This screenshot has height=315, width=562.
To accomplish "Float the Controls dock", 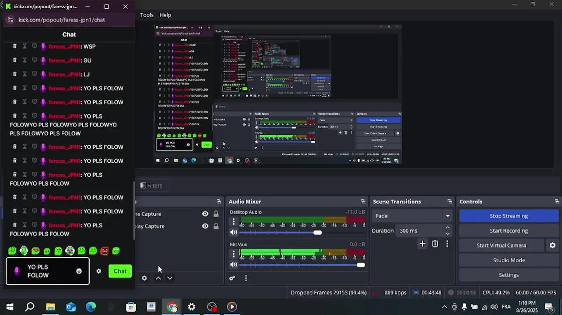I will (x=557, y=202).
